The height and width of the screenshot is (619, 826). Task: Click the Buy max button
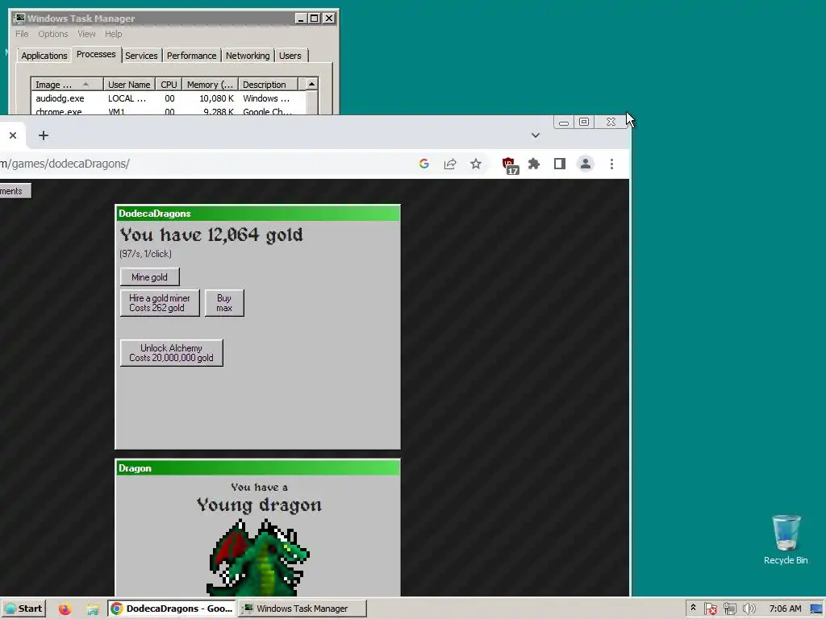pos(224,303)
